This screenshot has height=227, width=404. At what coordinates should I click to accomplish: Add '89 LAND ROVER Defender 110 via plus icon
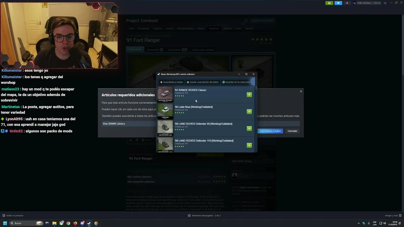coord(249,145)
